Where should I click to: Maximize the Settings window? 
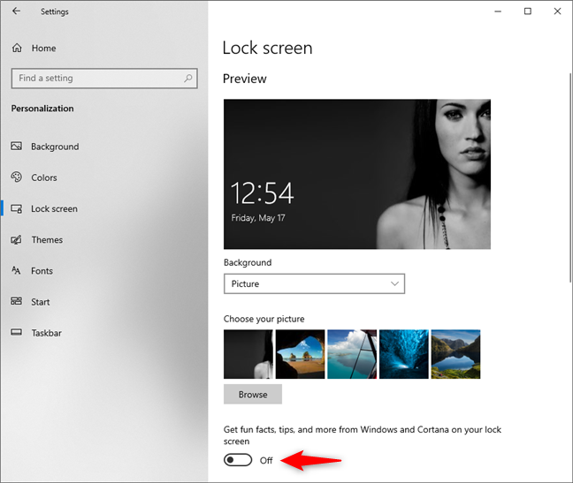click(528, 11)
